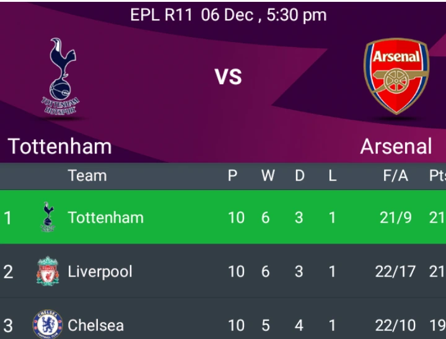446x339 pixels.
Task: Click the large Arsenal crest
Action: [x=396, y=77]
